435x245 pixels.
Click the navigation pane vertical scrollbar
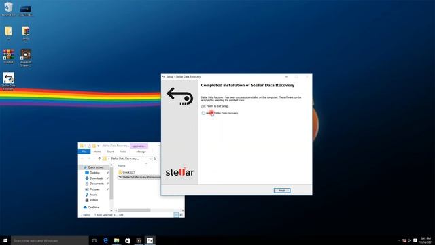(111, 184)
